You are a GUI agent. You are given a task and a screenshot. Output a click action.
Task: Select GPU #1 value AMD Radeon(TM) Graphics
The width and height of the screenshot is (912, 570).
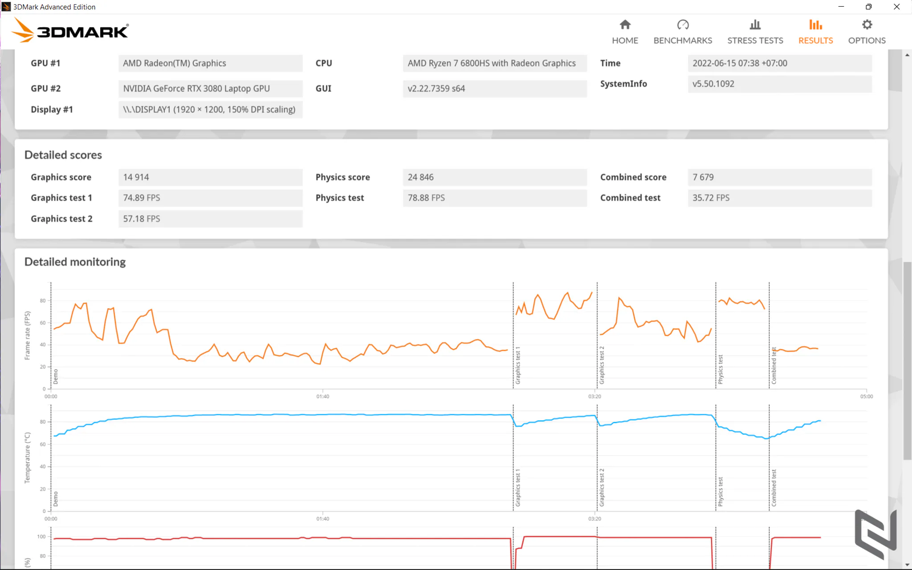(210, 63)
